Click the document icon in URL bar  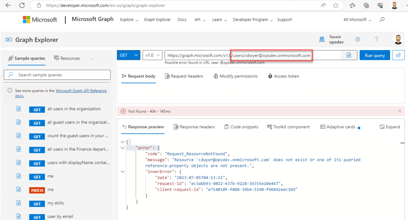tap(349, 55)
